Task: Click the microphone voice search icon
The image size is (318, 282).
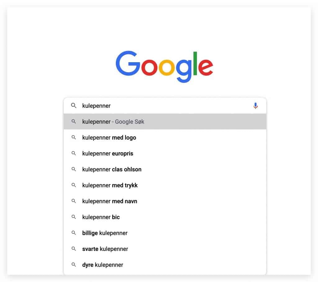Action: (255, 106)
